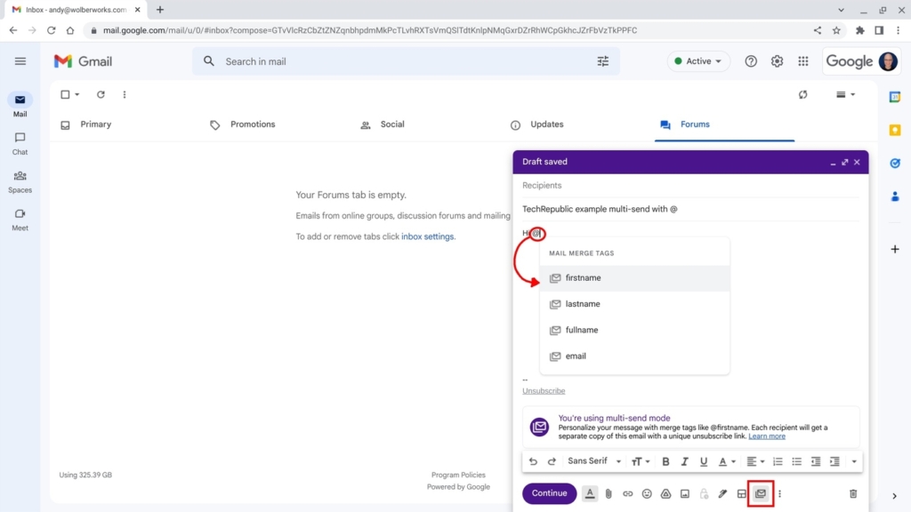
Task: Open the alignment options dropdown
Action: 755,461
